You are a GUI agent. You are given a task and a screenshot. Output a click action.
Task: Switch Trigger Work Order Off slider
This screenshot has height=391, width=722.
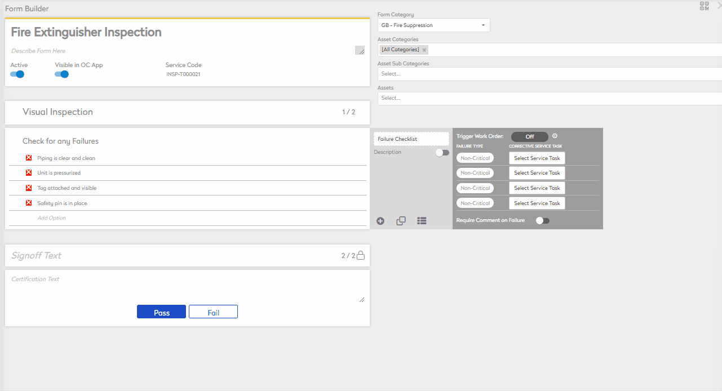530,137
